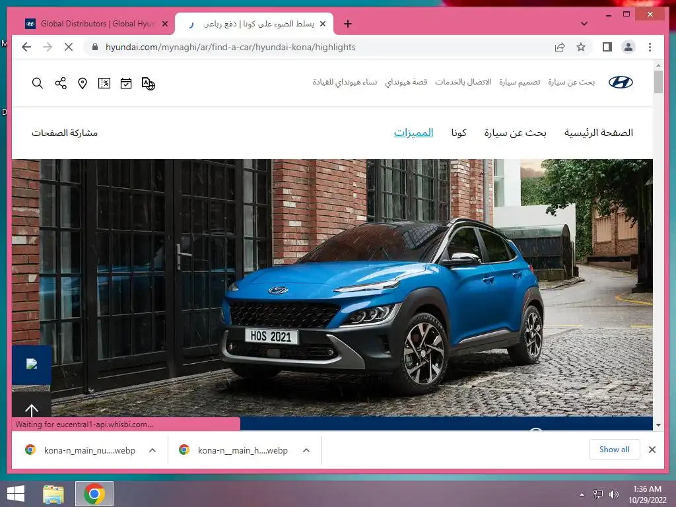Open the website search icon
This screenshot has height=507, width=676.
[x=38, y=83]
